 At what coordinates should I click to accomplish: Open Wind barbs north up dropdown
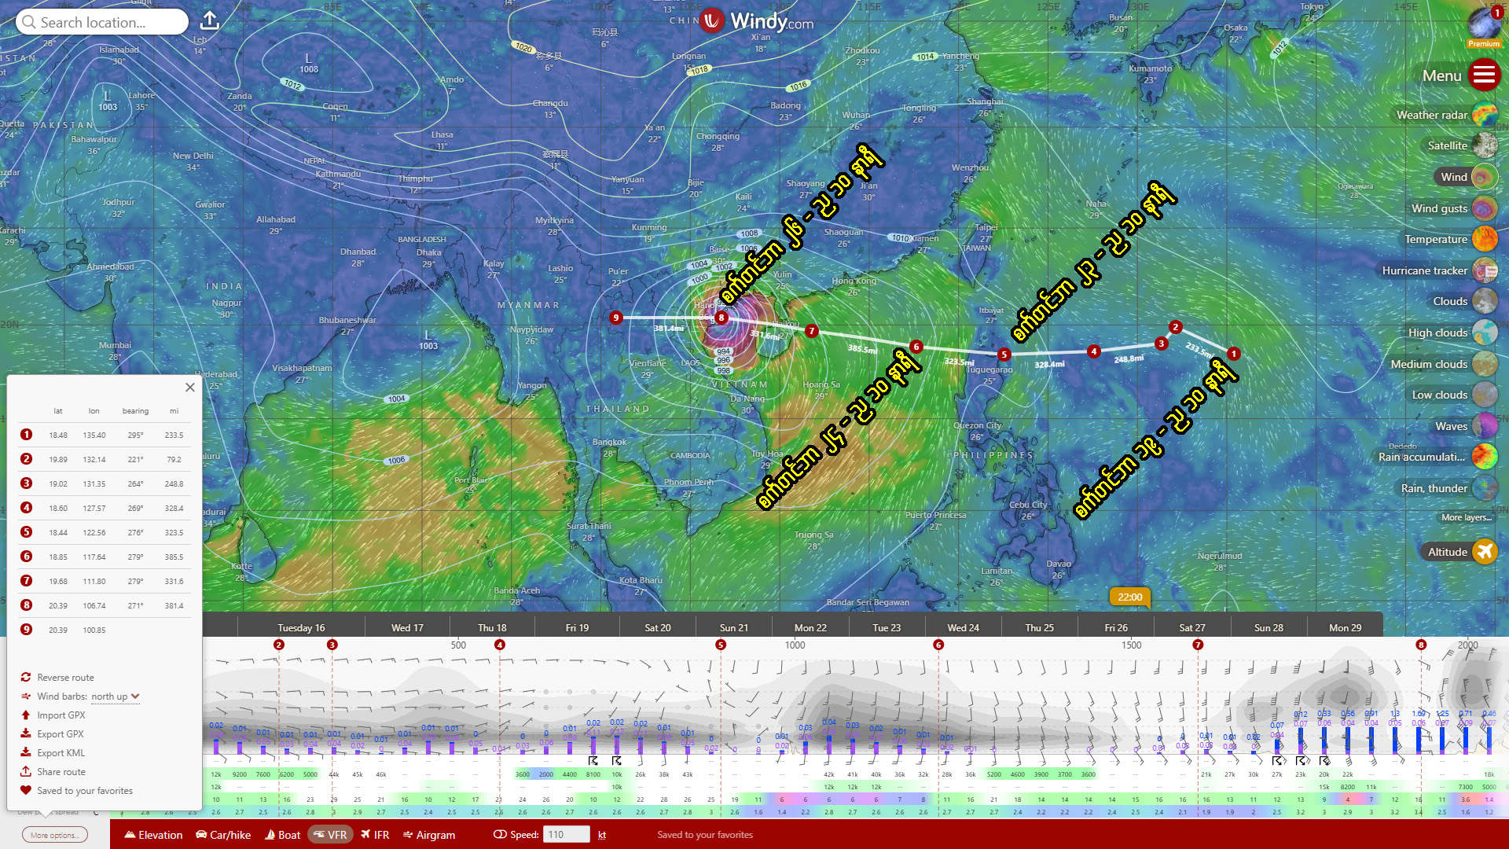click(x=115, y=696)
